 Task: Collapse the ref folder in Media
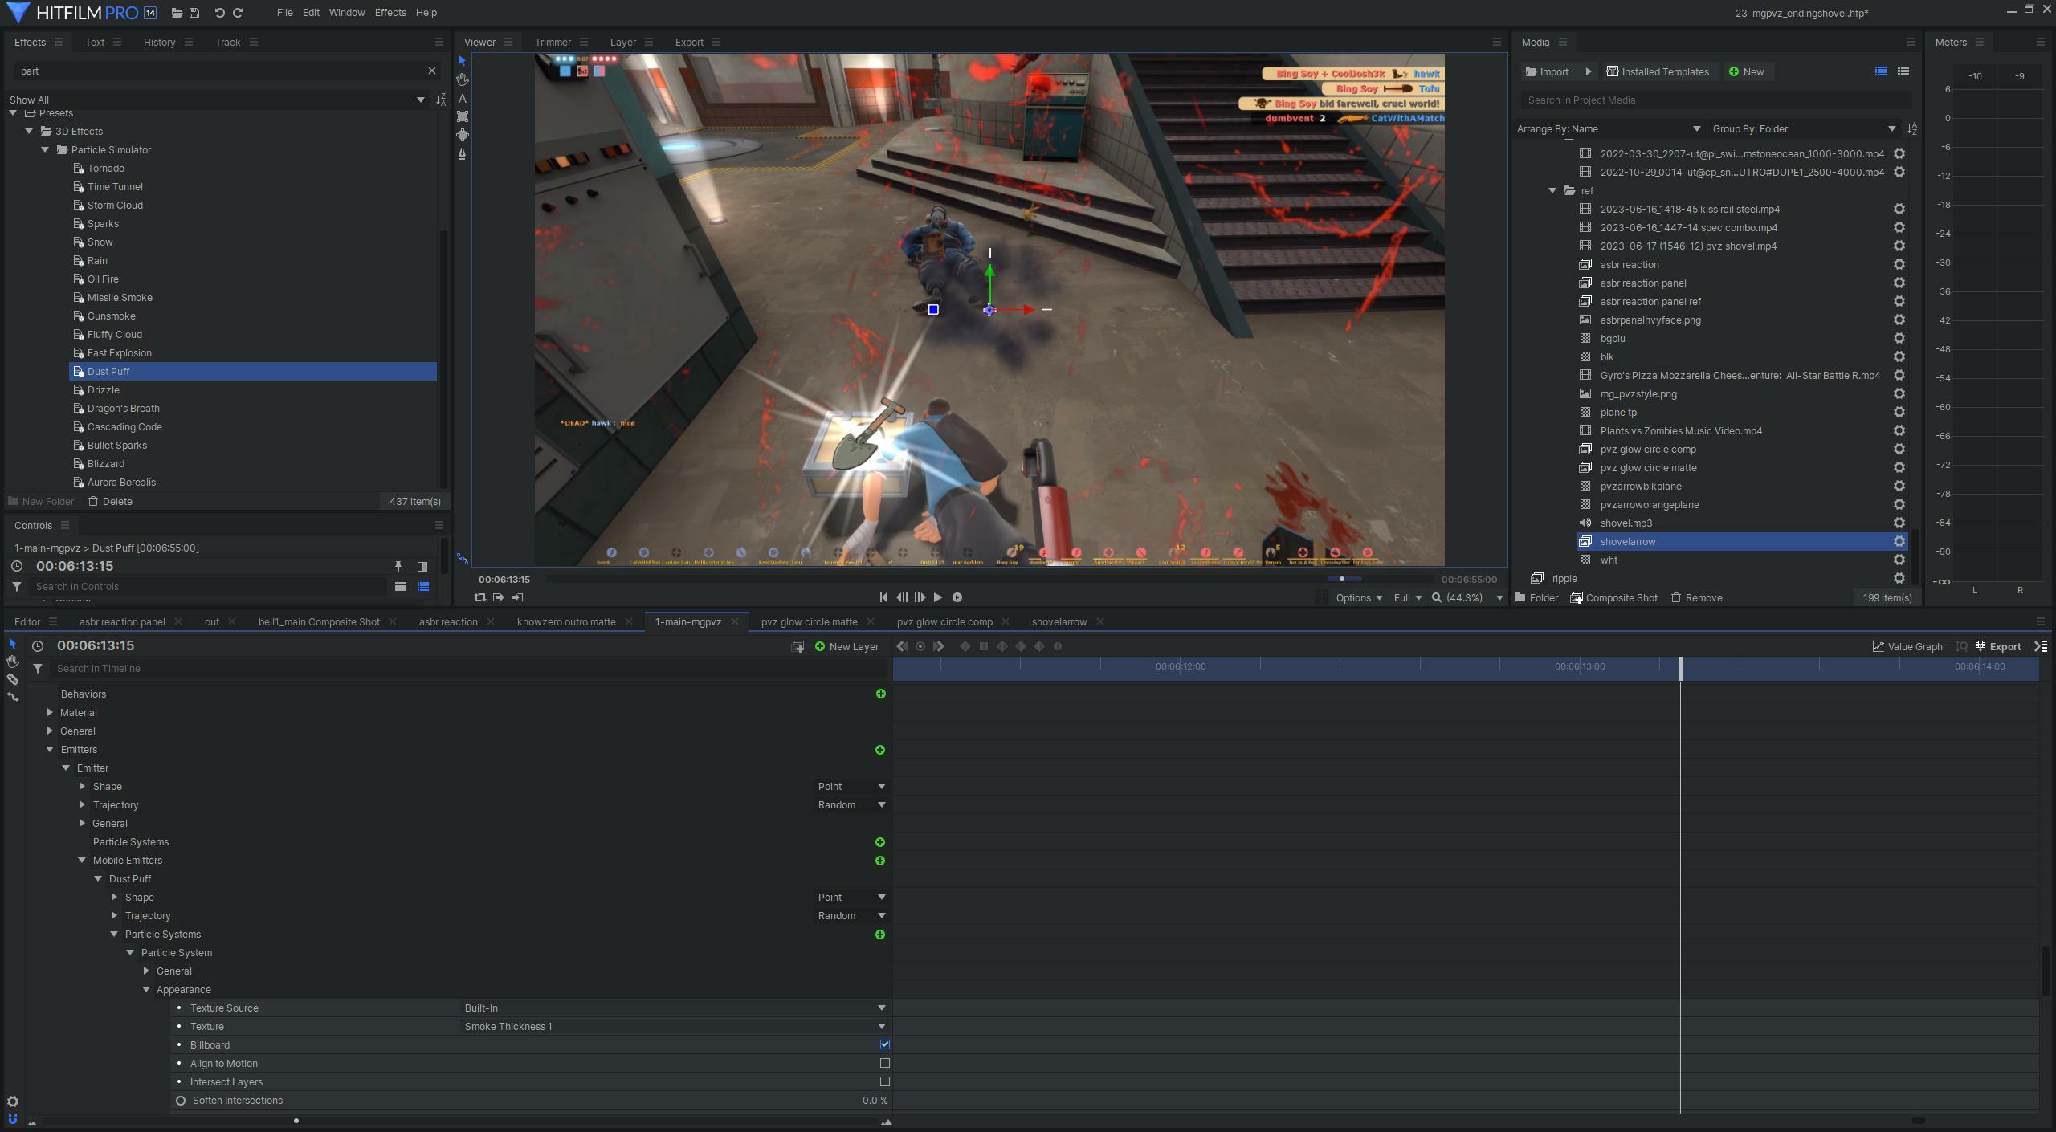tap(1552, 191)
